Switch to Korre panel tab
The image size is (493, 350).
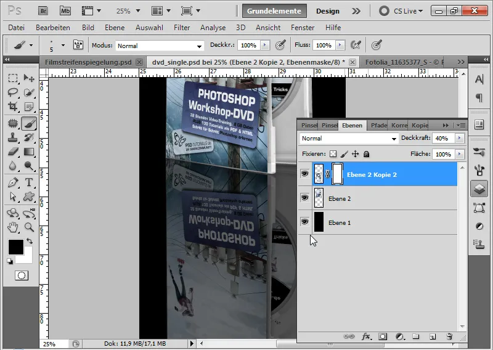coord(399,126)
